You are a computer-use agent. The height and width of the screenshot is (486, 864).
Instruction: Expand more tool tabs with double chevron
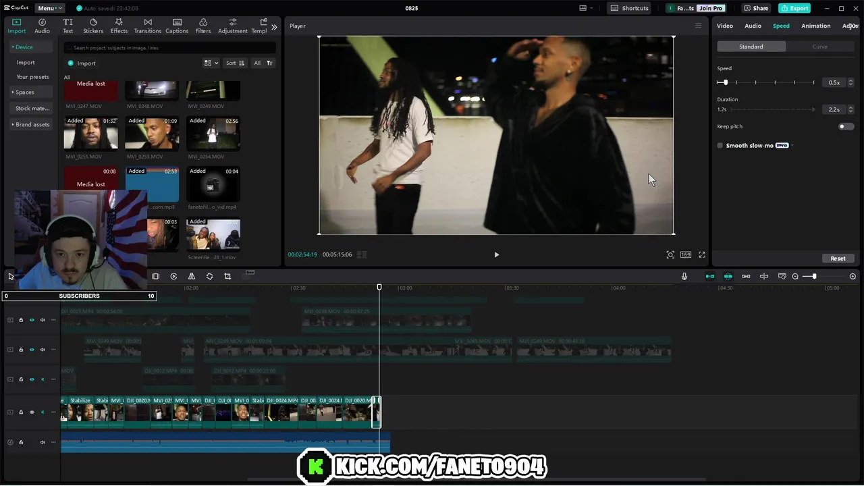(274, 27)
